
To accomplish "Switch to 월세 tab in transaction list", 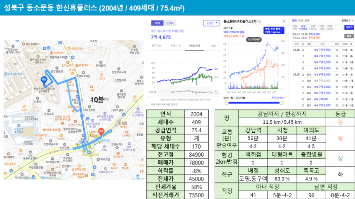I will coord(307,21).
